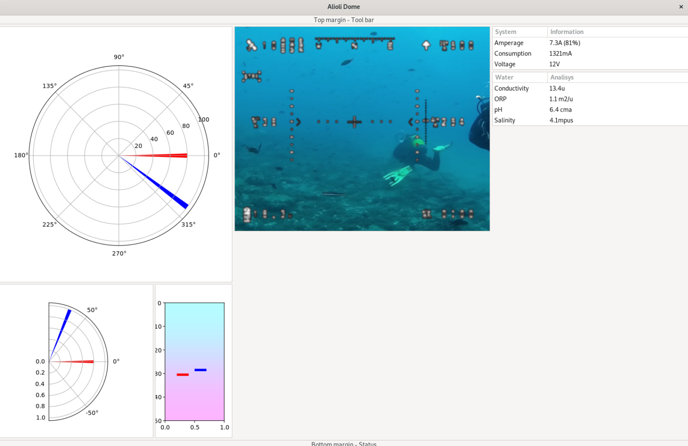Viewport: 688px width, 446px height.
Task: Click the upward arrow icon atop the video feed
Action: click(426, 45)
